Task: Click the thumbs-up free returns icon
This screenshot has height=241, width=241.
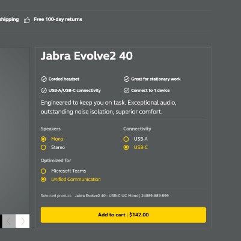Action: (27, 20)
